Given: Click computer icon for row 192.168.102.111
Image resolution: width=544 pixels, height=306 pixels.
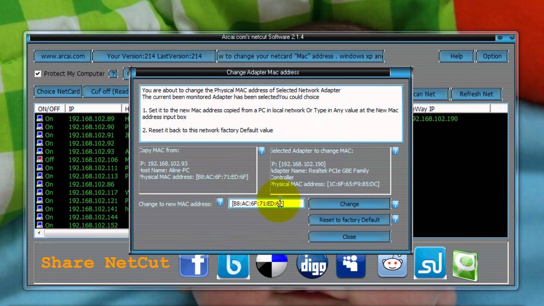Looking at the screenshot, I should [40, 168].
